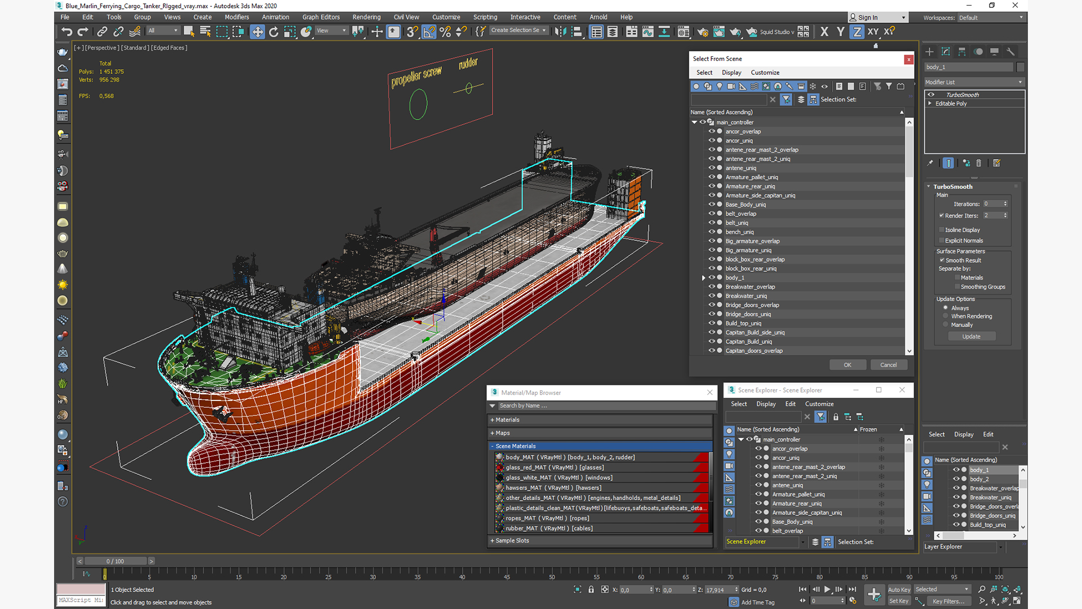Toggle the Smooth Result checkbox

click(942, 260)
